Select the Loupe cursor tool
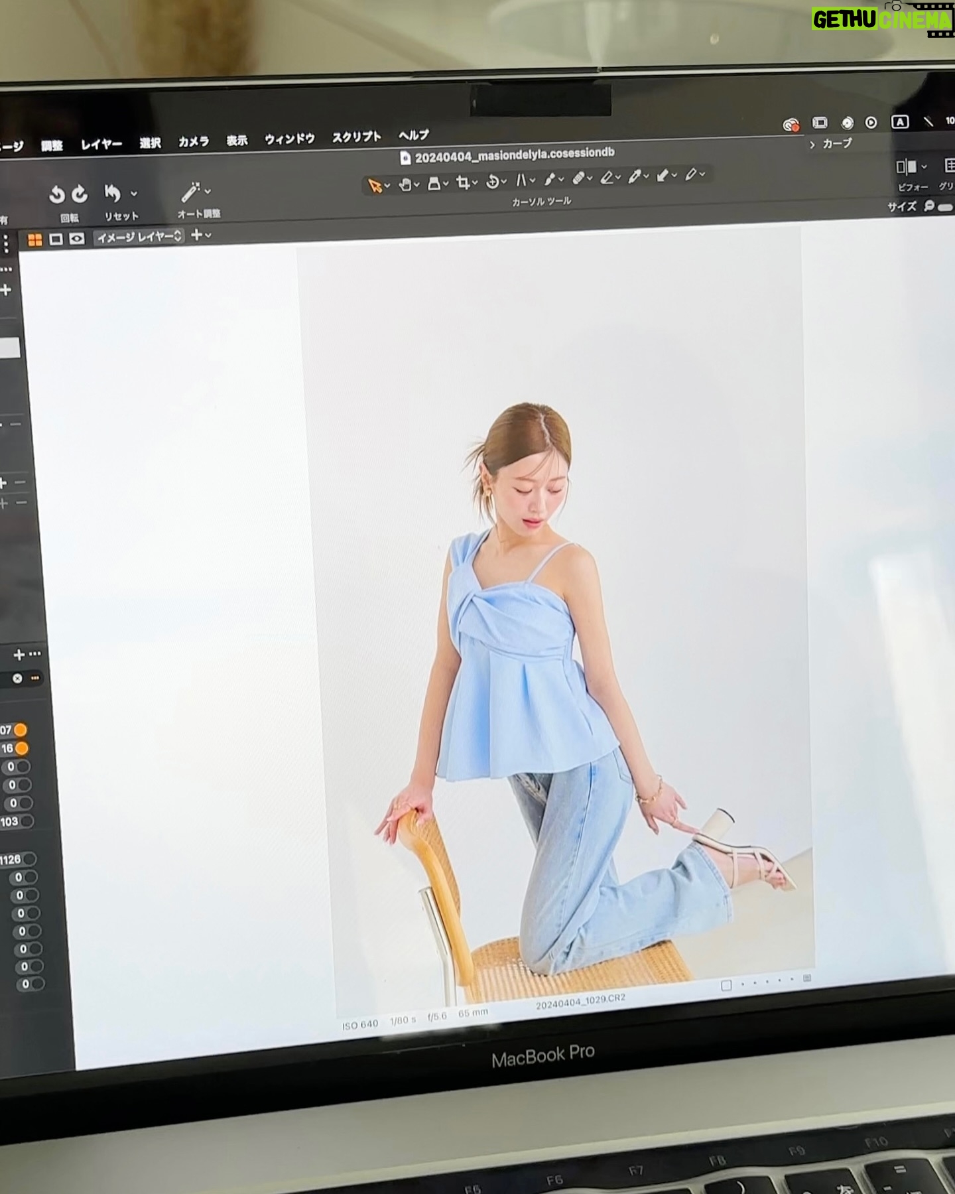Image resolution: width=955 pixels, height=1194 pixels. point(434,184)
